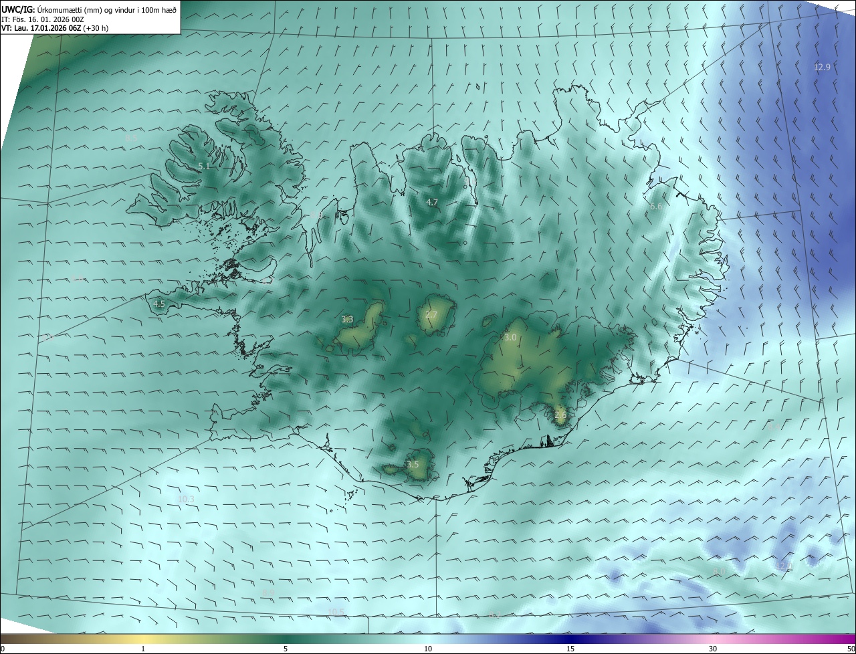Viewport: 856px width, 654px height.
Task: Click the 3.3 value label on the glacier
Action: coord(347,320)
